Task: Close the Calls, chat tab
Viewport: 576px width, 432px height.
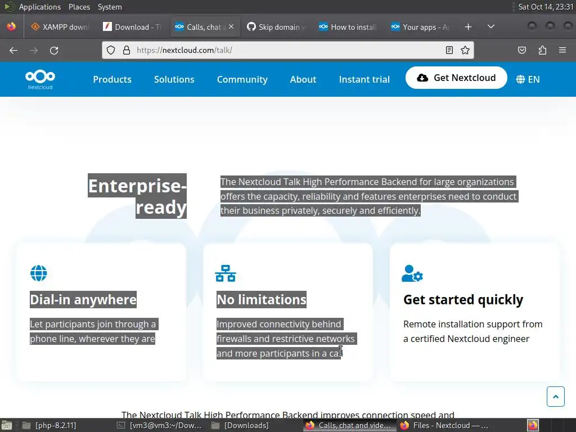Action: pyautogui.click(x=231, y=27)
